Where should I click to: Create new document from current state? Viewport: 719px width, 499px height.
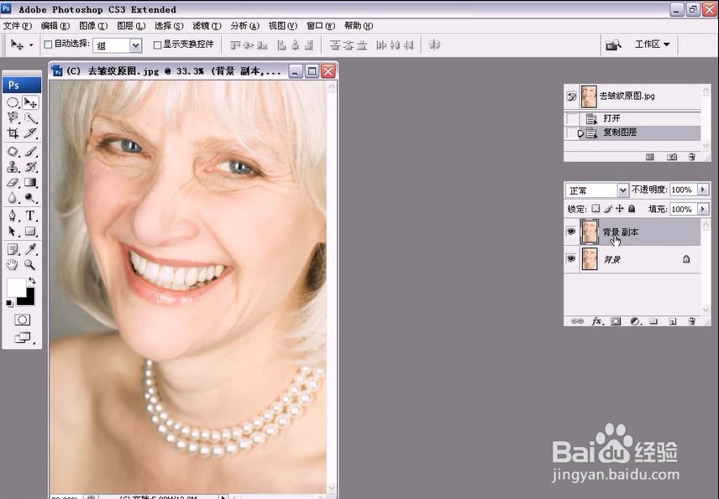pyautogui.click(x=650, y=157)
